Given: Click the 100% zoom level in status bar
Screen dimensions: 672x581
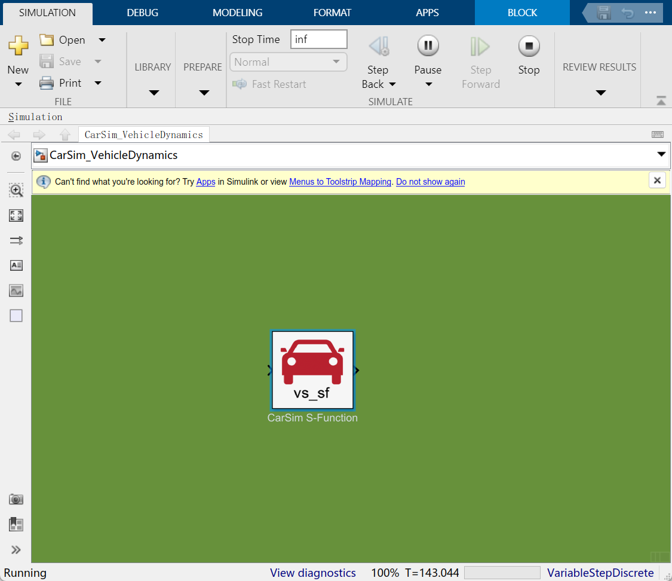Looking at the screenshot, I should (x=385, y=573).
